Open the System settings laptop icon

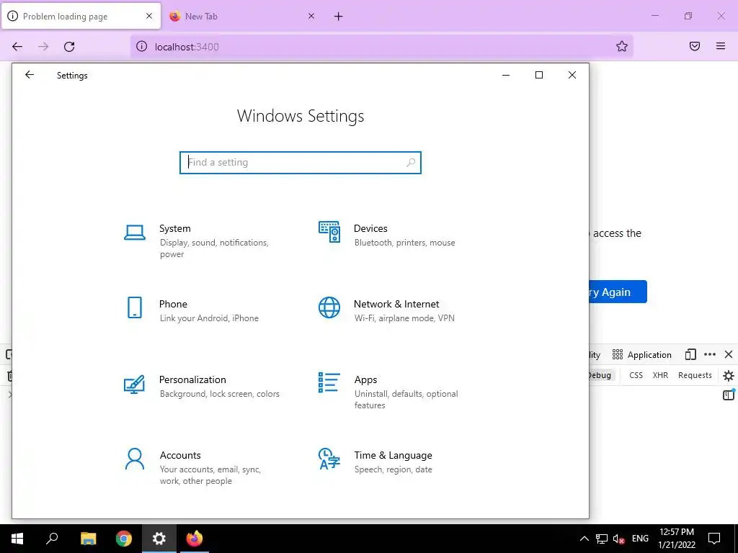tap(135, 233)
